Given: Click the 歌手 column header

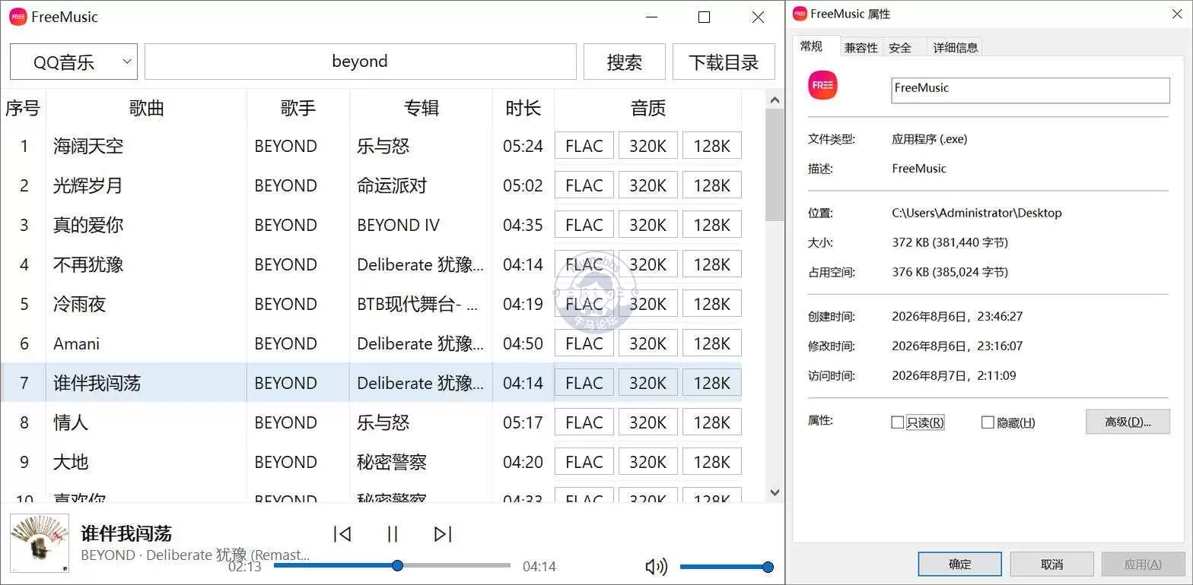Looking at the screenshot, I should [298, 108].
